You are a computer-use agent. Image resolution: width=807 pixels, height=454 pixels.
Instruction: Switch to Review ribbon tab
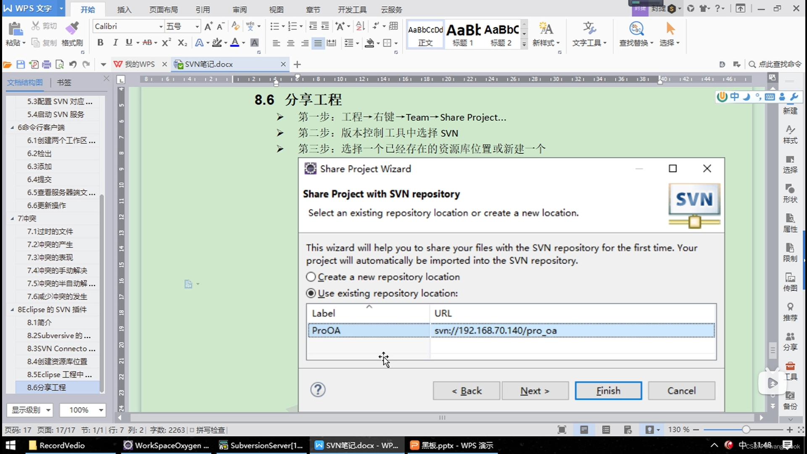tap(240, 9)
